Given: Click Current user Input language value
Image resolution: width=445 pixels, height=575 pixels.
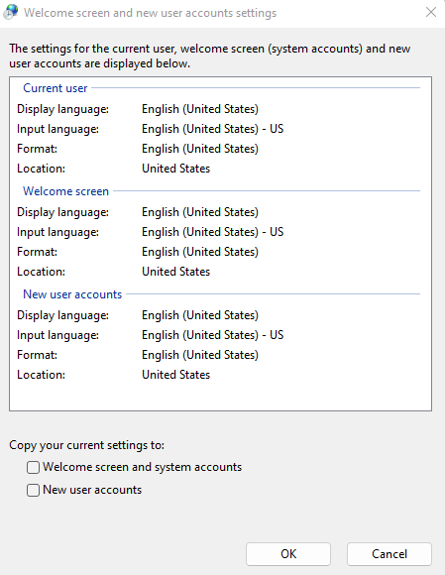Looking at the screenshot, I should [213, 129].
